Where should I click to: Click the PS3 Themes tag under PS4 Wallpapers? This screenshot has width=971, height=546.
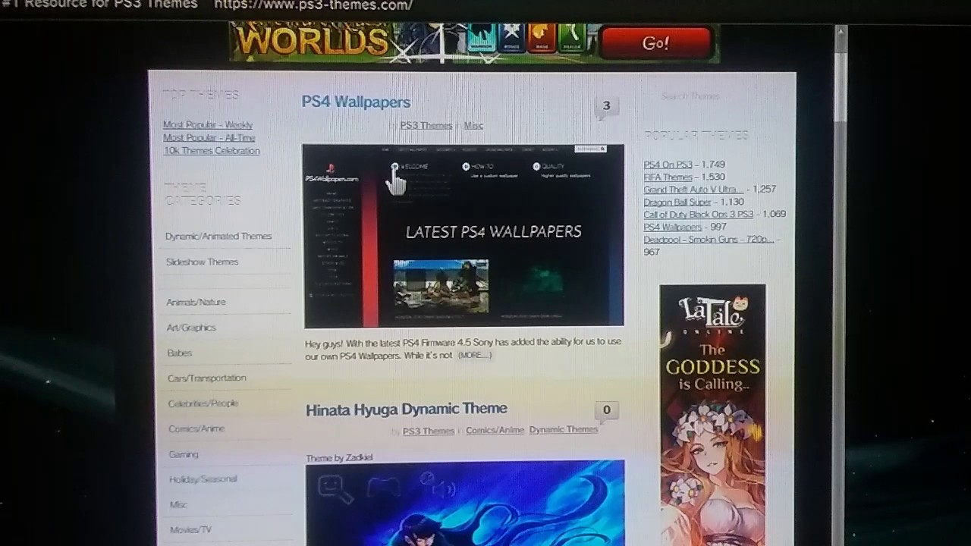(426, 125)
